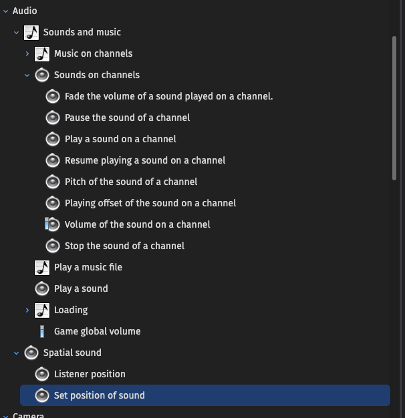The height and width of the screenshot is (418, 405).
Task: Click the speaker icon for Listener position
Action: pos(42,374)
